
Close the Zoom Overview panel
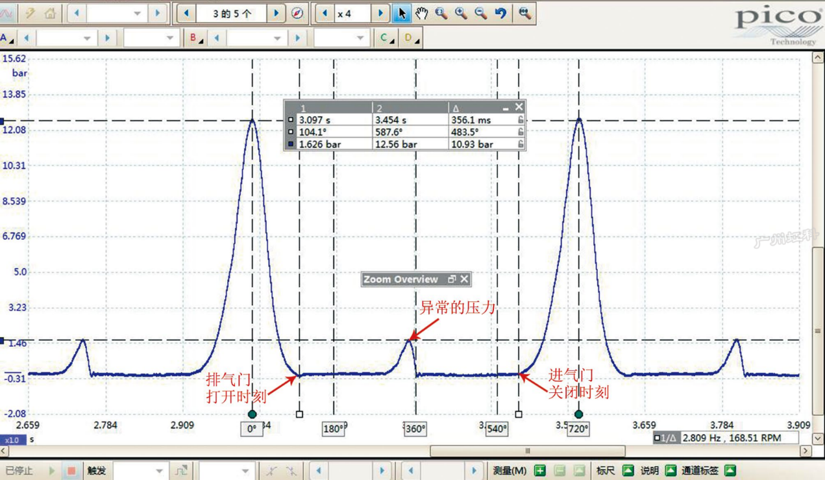464,279
